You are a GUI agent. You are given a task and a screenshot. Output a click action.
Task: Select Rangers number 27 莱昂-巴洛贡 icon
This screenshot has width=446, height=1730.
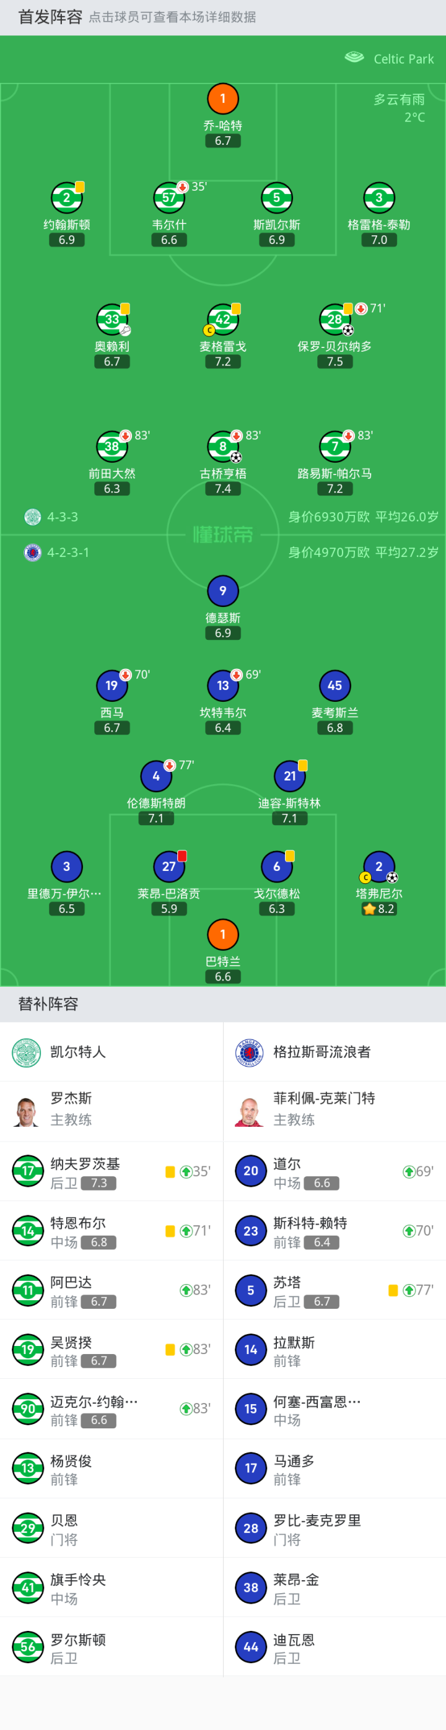168,867
